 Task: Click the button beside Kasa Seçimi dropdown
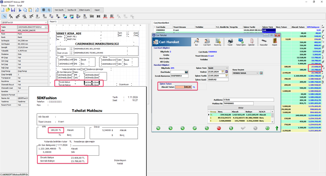(261, 73)
